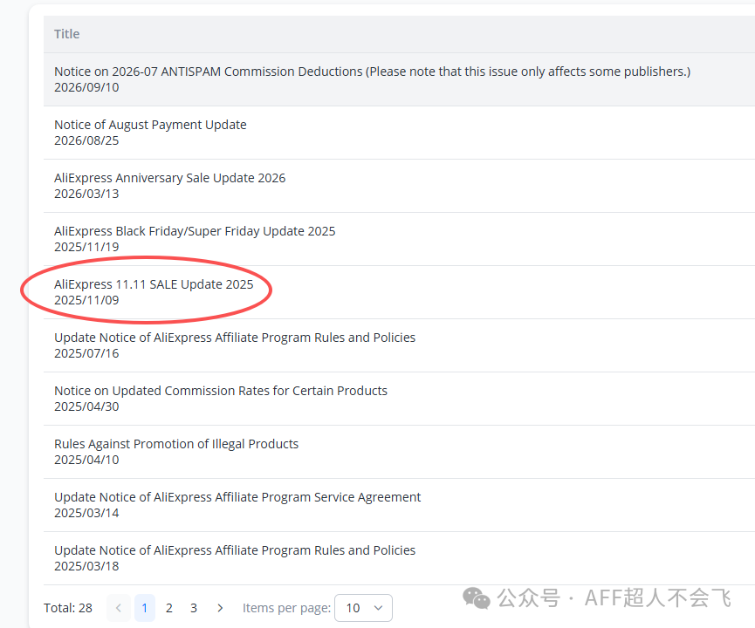Click the Total: 28 count text
The height and width of the screenshot is (628, 755).
(x=68, y=608)
